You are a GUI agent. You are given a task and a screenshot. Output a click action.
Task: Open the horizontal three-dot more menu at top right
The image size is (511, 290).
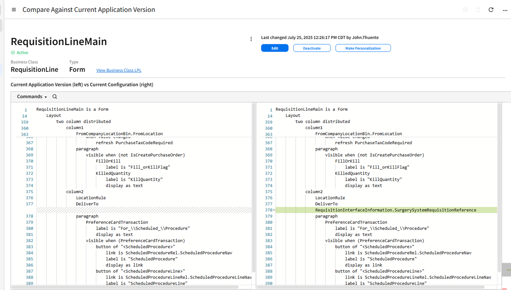(505, 10)
